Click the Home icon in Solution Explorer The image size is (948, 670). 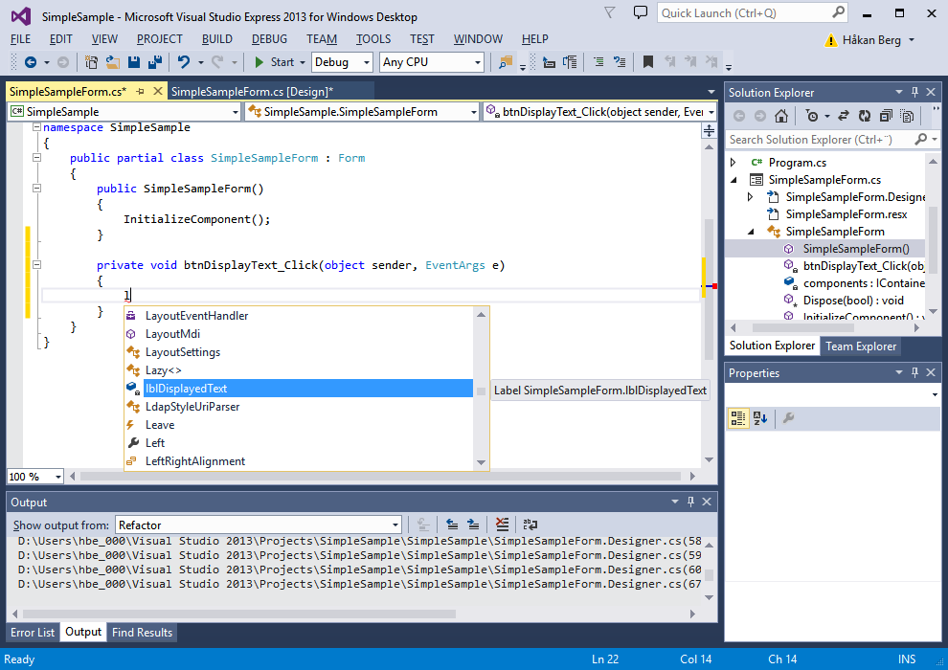[781, 116]
